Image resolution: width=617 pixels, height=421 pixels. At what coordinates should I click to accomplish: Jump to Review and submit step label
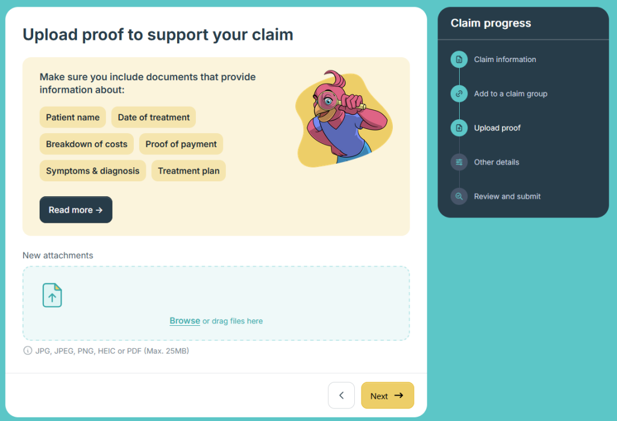tap(507, 196)
